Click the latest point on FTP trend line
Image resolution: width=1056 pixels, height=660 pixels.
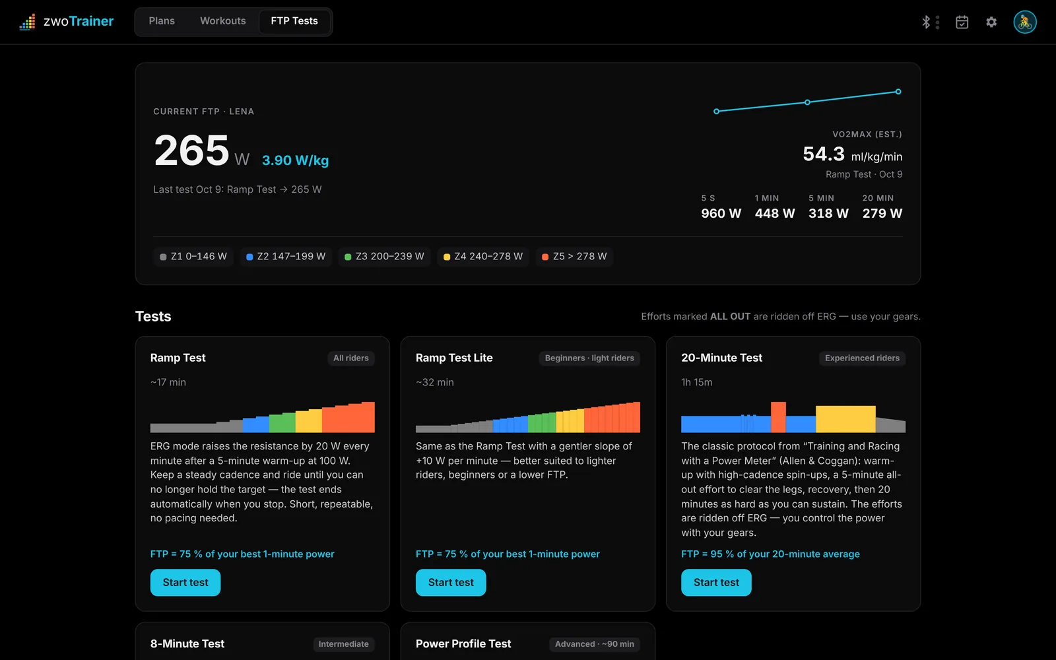[x=898, y=92]
